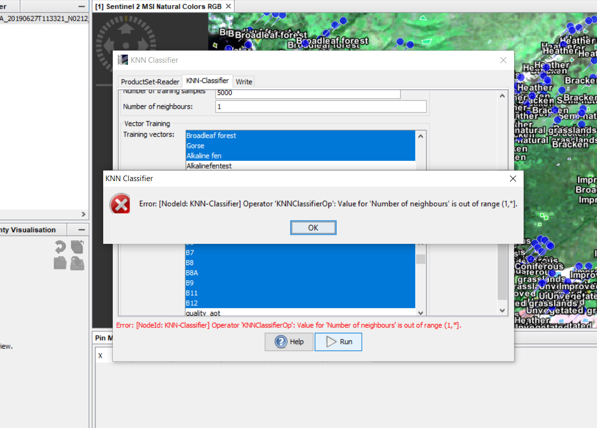
Task: Switch to the ProductSet-Reader tab
Action: coord(150,81)
